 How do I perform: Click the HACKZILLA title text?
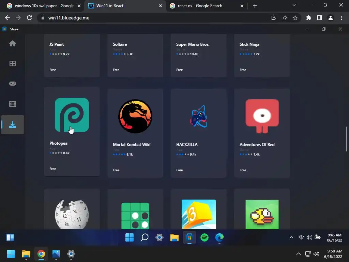(x=187, y=144)
